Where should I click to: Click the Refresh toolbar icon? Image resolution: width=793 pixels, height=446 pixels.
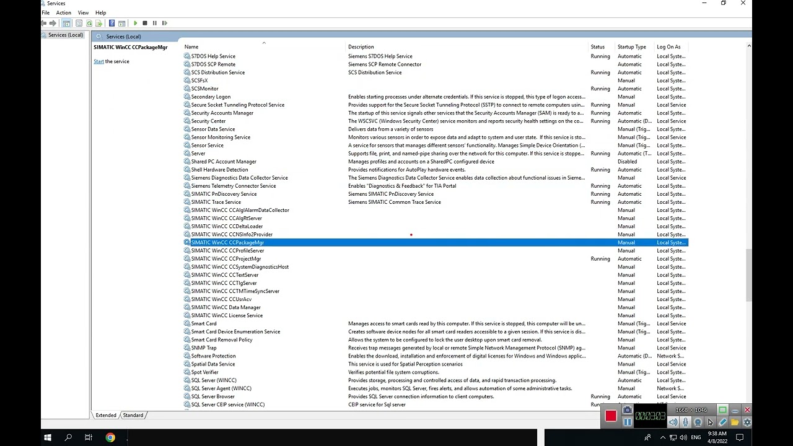[89, 23]
